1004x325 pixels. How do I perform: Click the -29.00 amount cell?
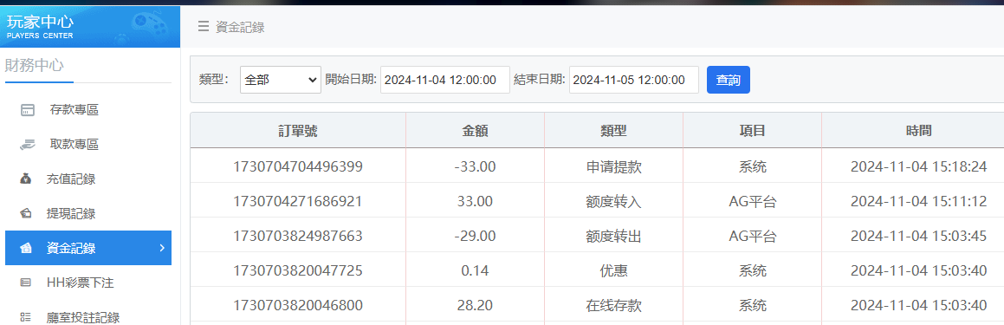pos(475,236)
